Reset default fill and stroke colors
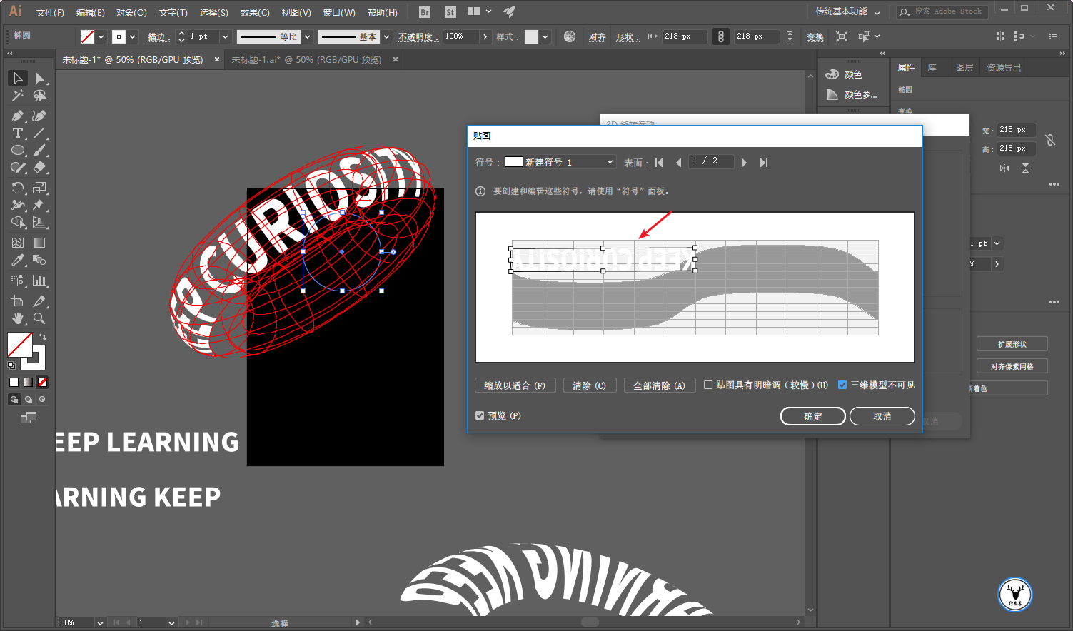The height and width of the screenshot is (631, 1073). (11, 365)
